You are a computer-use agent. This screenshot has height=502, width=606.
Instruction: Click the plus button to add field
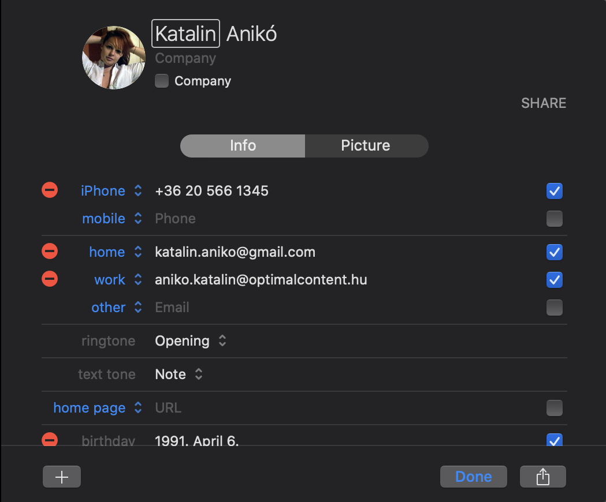pyautogui.click(x=62, y=477)
